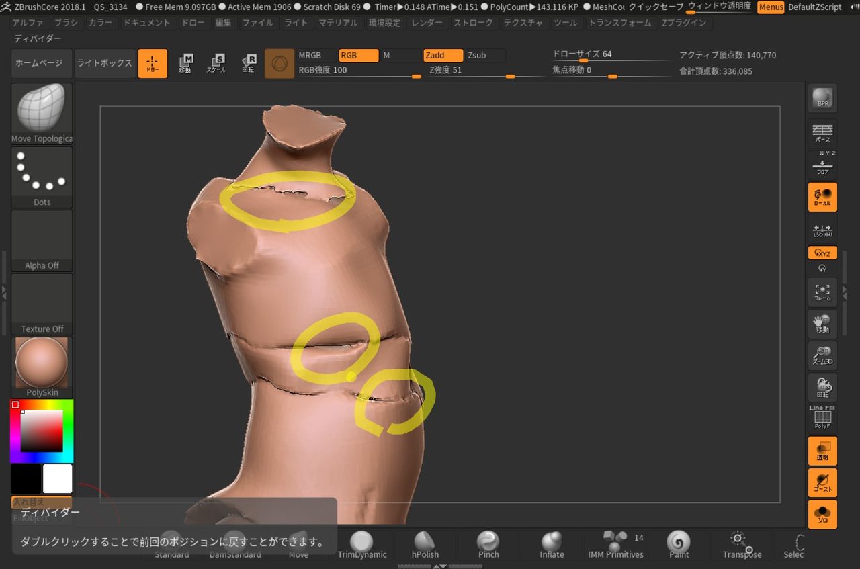Click the ドローサイズ slider
Viewport: 860px width, 569px height.
pos(611,55)
